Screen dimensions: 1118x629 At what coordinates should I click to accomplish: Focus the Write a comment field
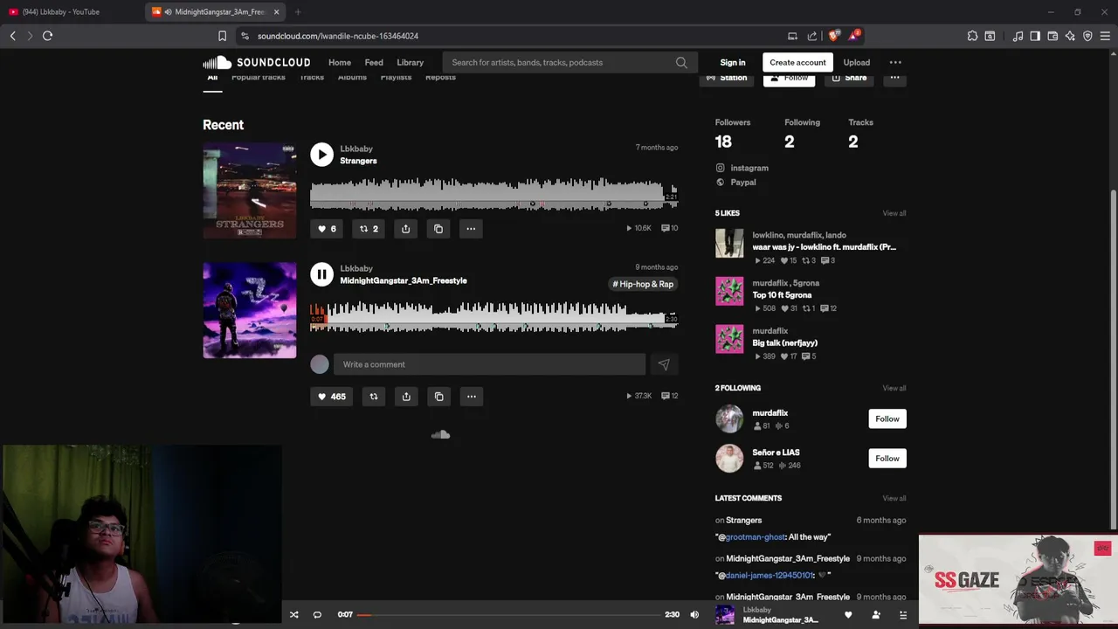click(489, 364)
